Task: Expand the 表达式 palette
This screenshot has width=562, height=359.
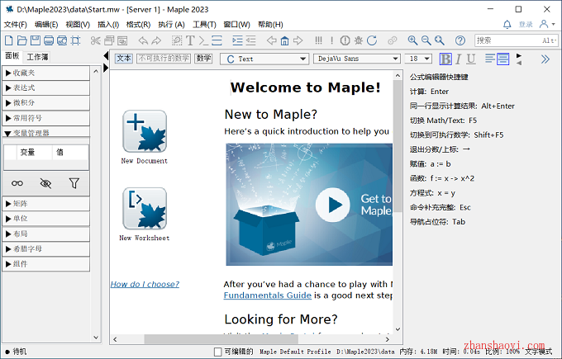Action: tap(46, 88)
